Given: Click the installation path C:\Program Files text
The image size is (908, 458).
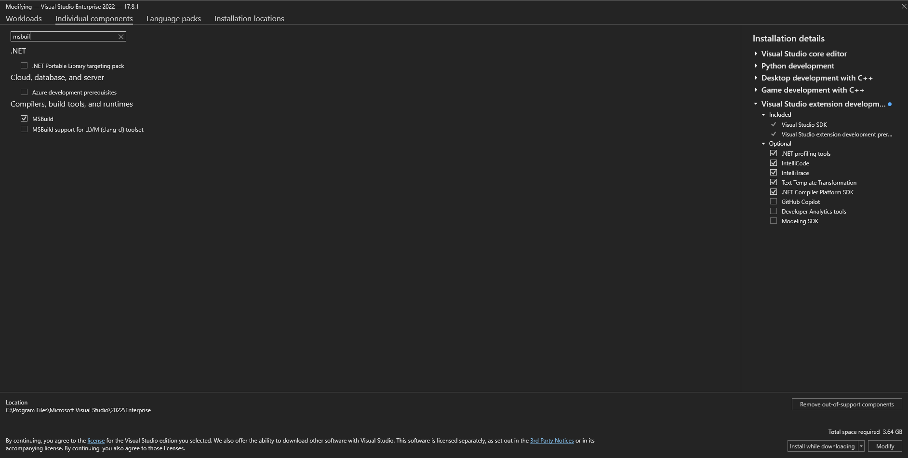Looking at the screenshot, I should click(x=78, y=410).
